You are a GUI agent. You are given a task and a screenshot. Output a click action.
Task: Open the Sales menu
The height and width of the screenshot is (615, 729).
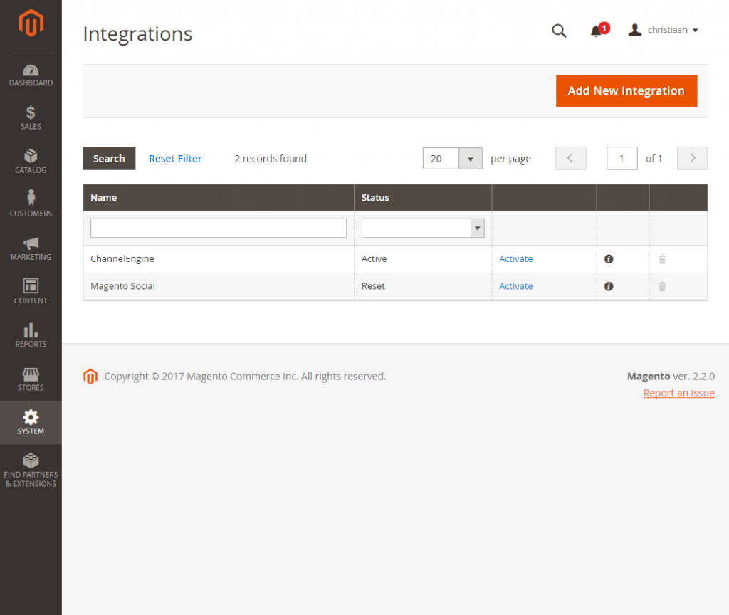pyautogui.click(x=31, y=118)
